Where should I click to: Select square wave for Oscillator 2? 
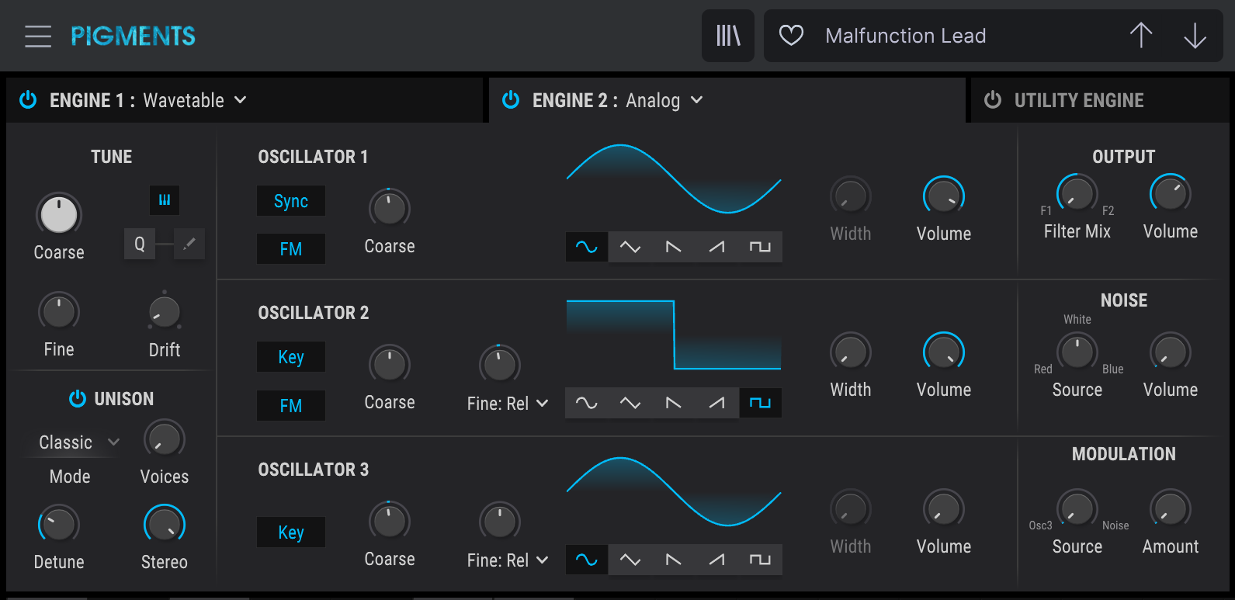760,403
